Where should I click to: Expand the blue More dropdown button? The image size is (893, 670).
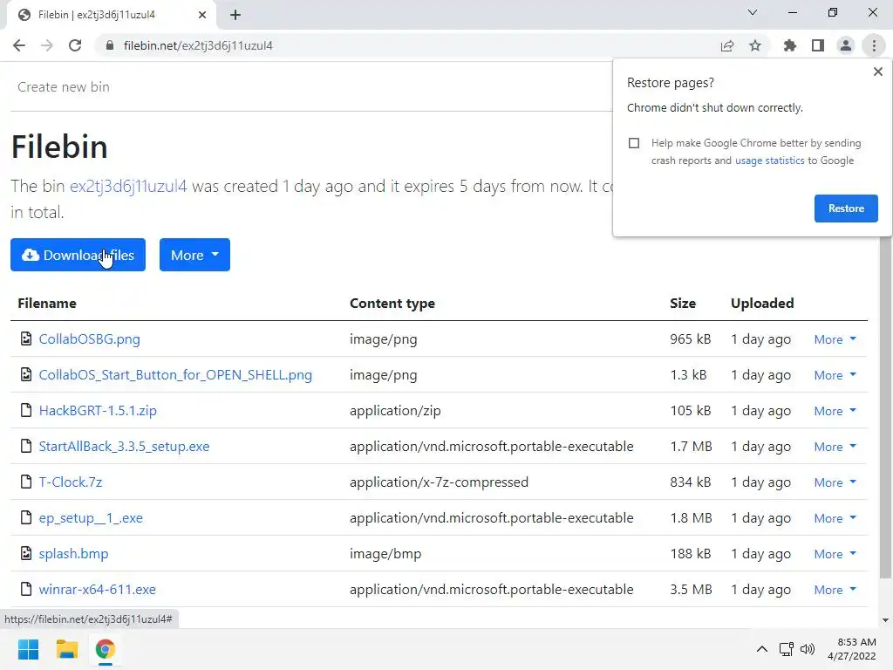point(194,255)
